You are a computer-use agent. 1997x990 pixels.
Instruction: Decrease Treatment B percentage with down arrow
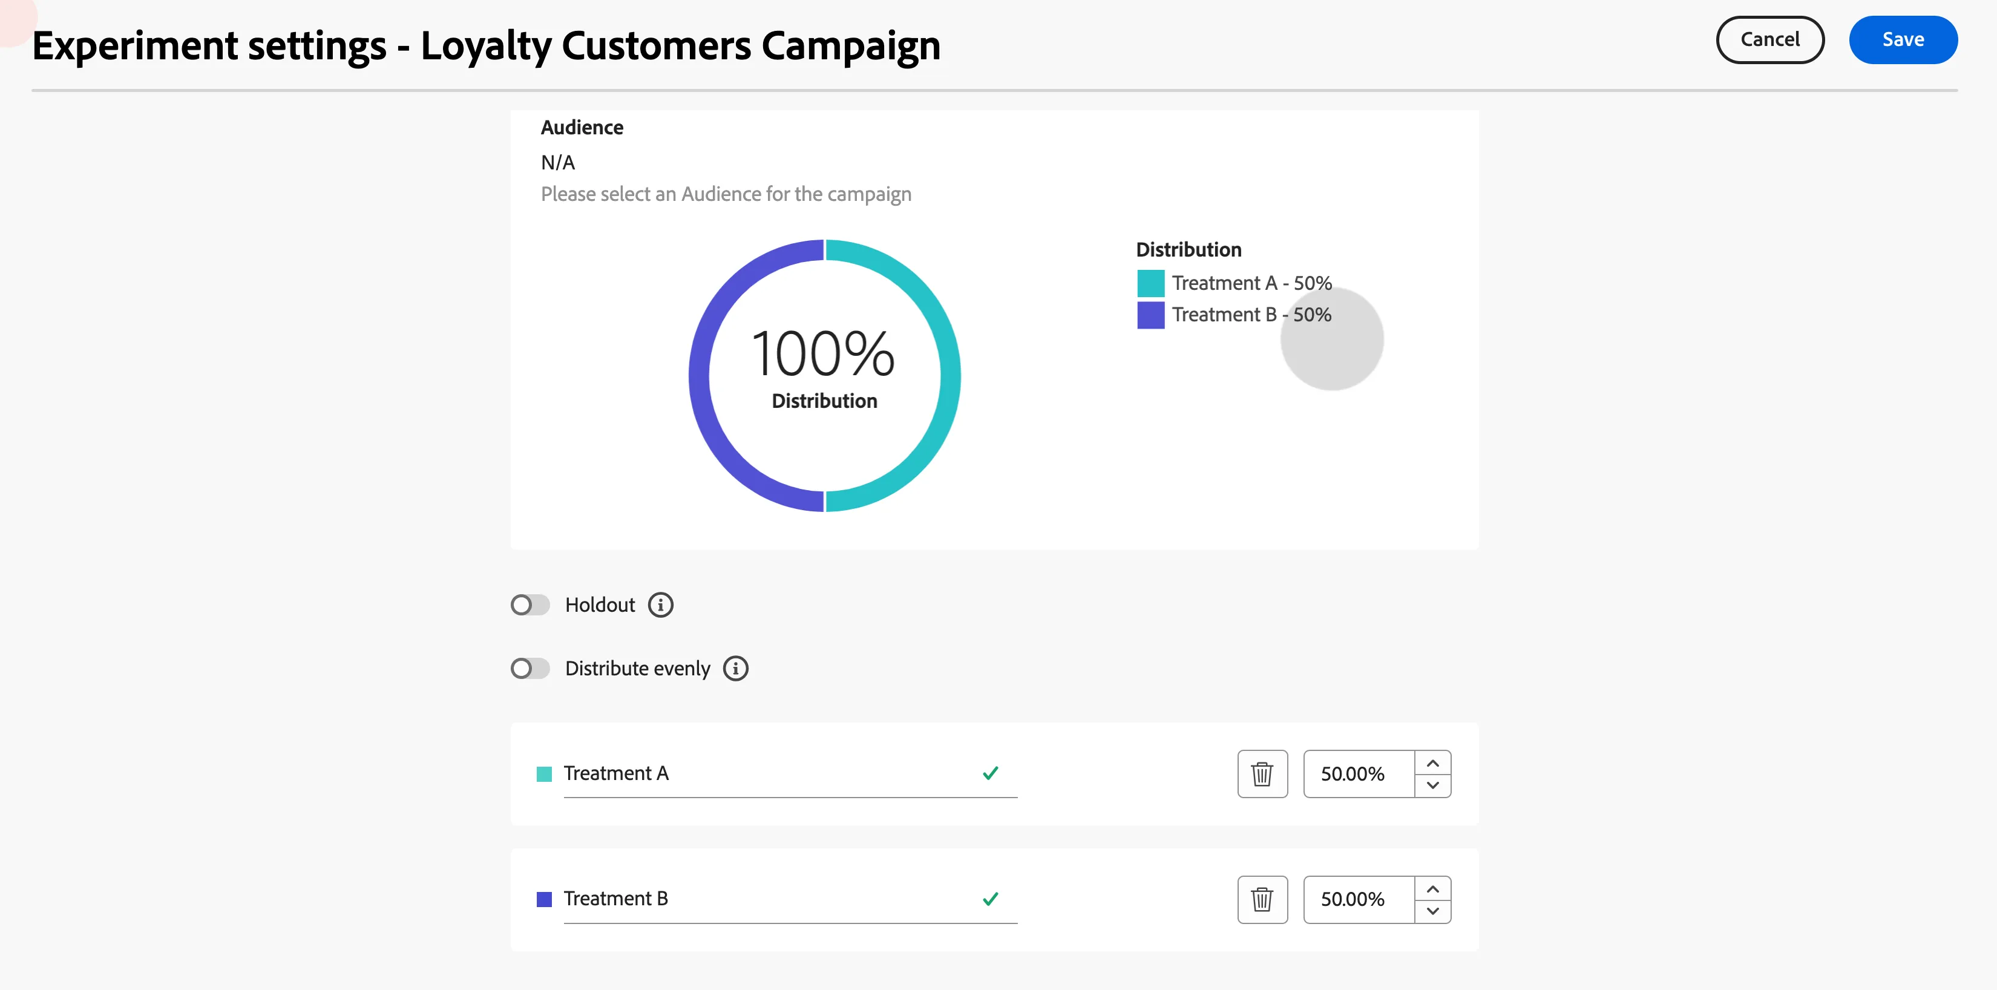click(x=1432, y=911)
